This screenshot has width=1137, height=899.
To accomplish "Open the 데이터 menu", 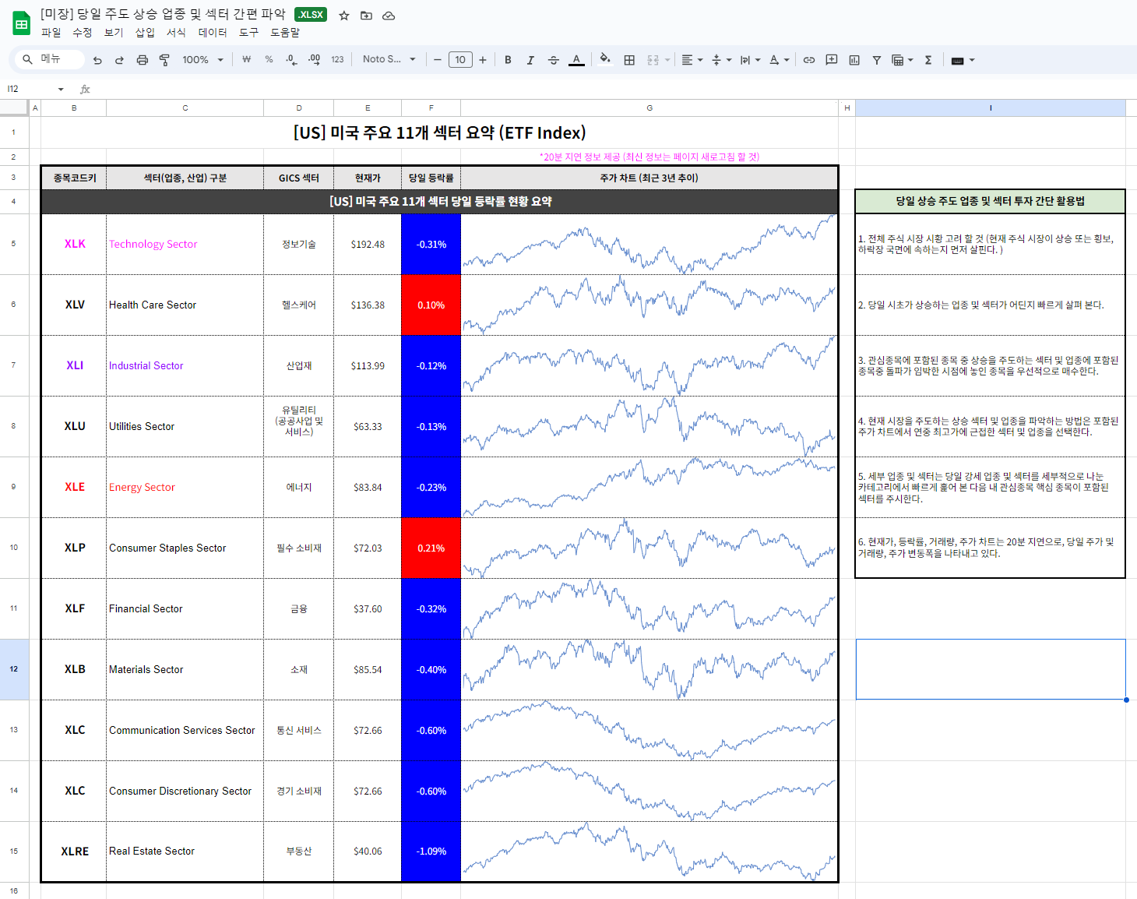I will click(x=212, y=33).
